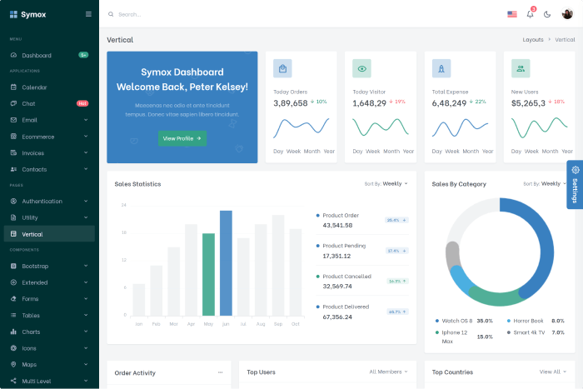Click the Layouts breadcrumb link

pyautogui.click(x=533, y=40)
